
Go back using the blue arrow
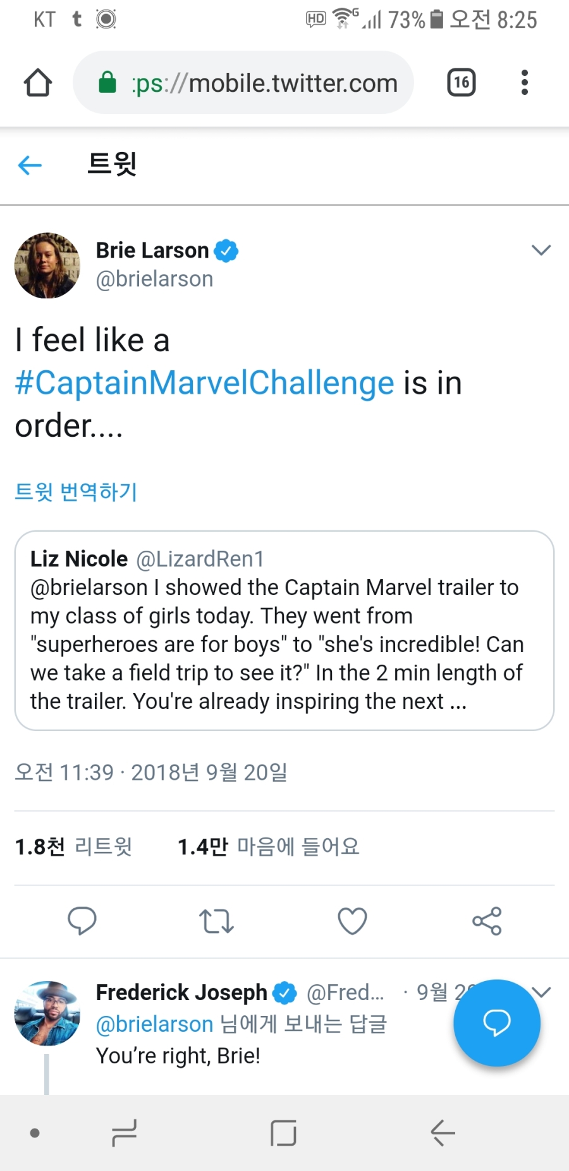pos(30,166)
